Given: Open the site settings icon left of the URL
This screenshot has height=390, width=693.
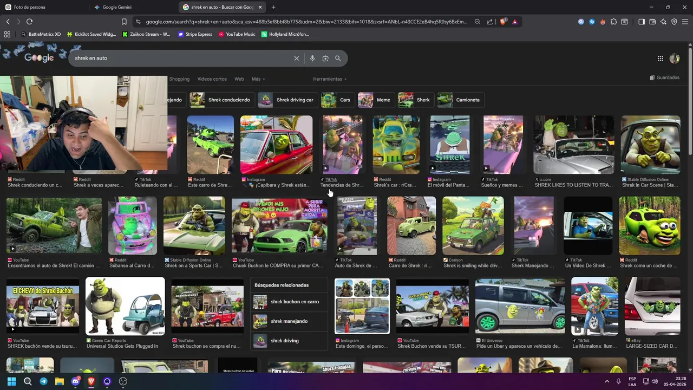Looking at the screenshot, I should pyautogui.click(x=138, y=22).
